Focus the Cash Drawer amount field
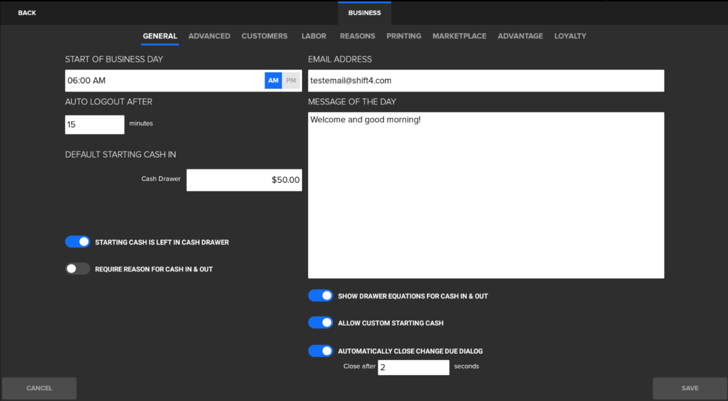The image size is (728, 401). coord(244,180)
